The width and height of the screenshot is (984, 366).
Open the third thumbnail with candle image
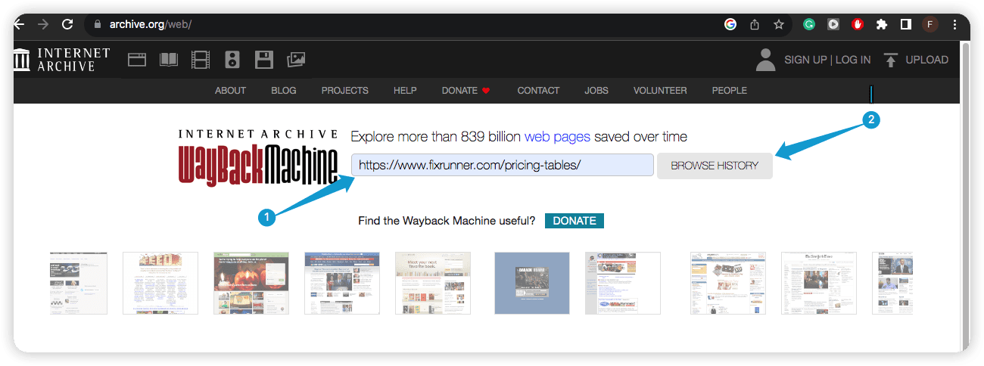click(x=251, y=283)
